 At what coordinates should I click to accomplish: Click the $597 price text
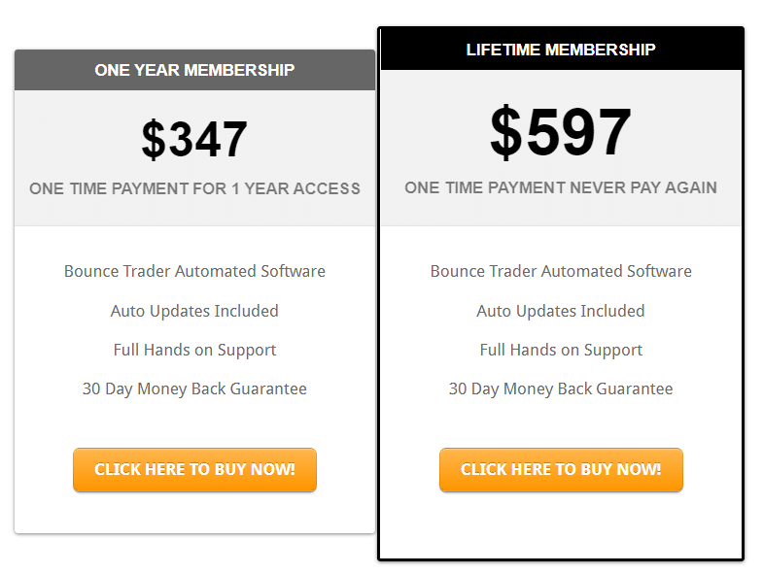click(x=561, y=131)
